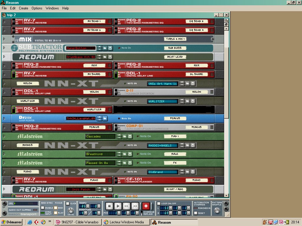Browse patches on NN-XT RHODES+ANGELS

[187, 145]
